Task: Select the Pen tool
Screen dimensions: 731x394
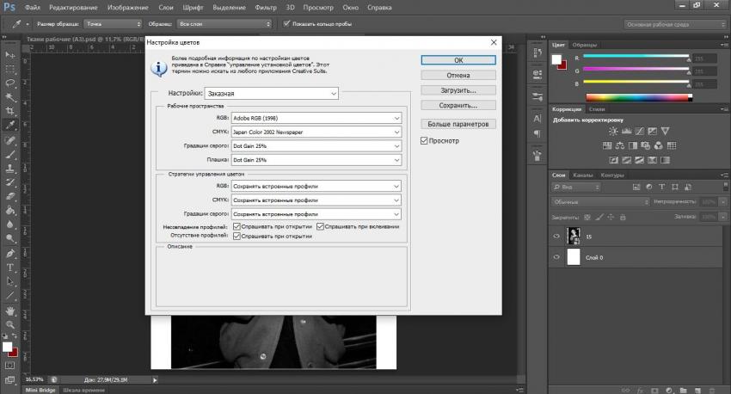Action: (x=10, y=253)
